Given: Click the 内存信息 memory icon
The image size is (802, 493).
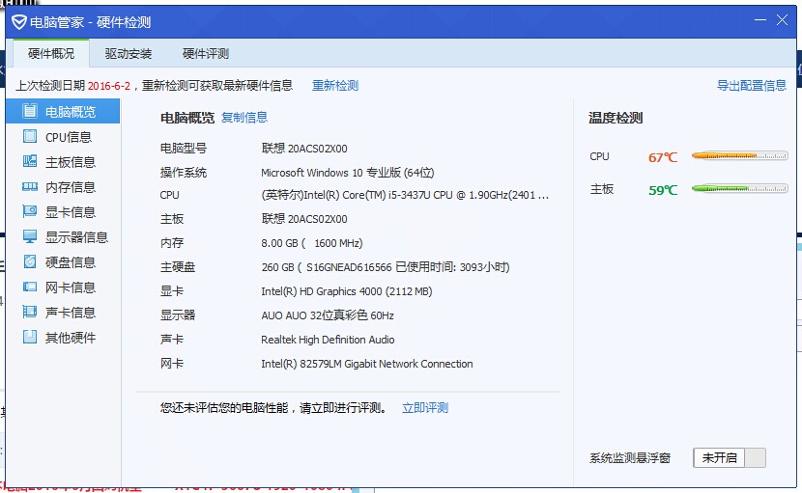Looking at the screenshot, I should click(30, 187).
